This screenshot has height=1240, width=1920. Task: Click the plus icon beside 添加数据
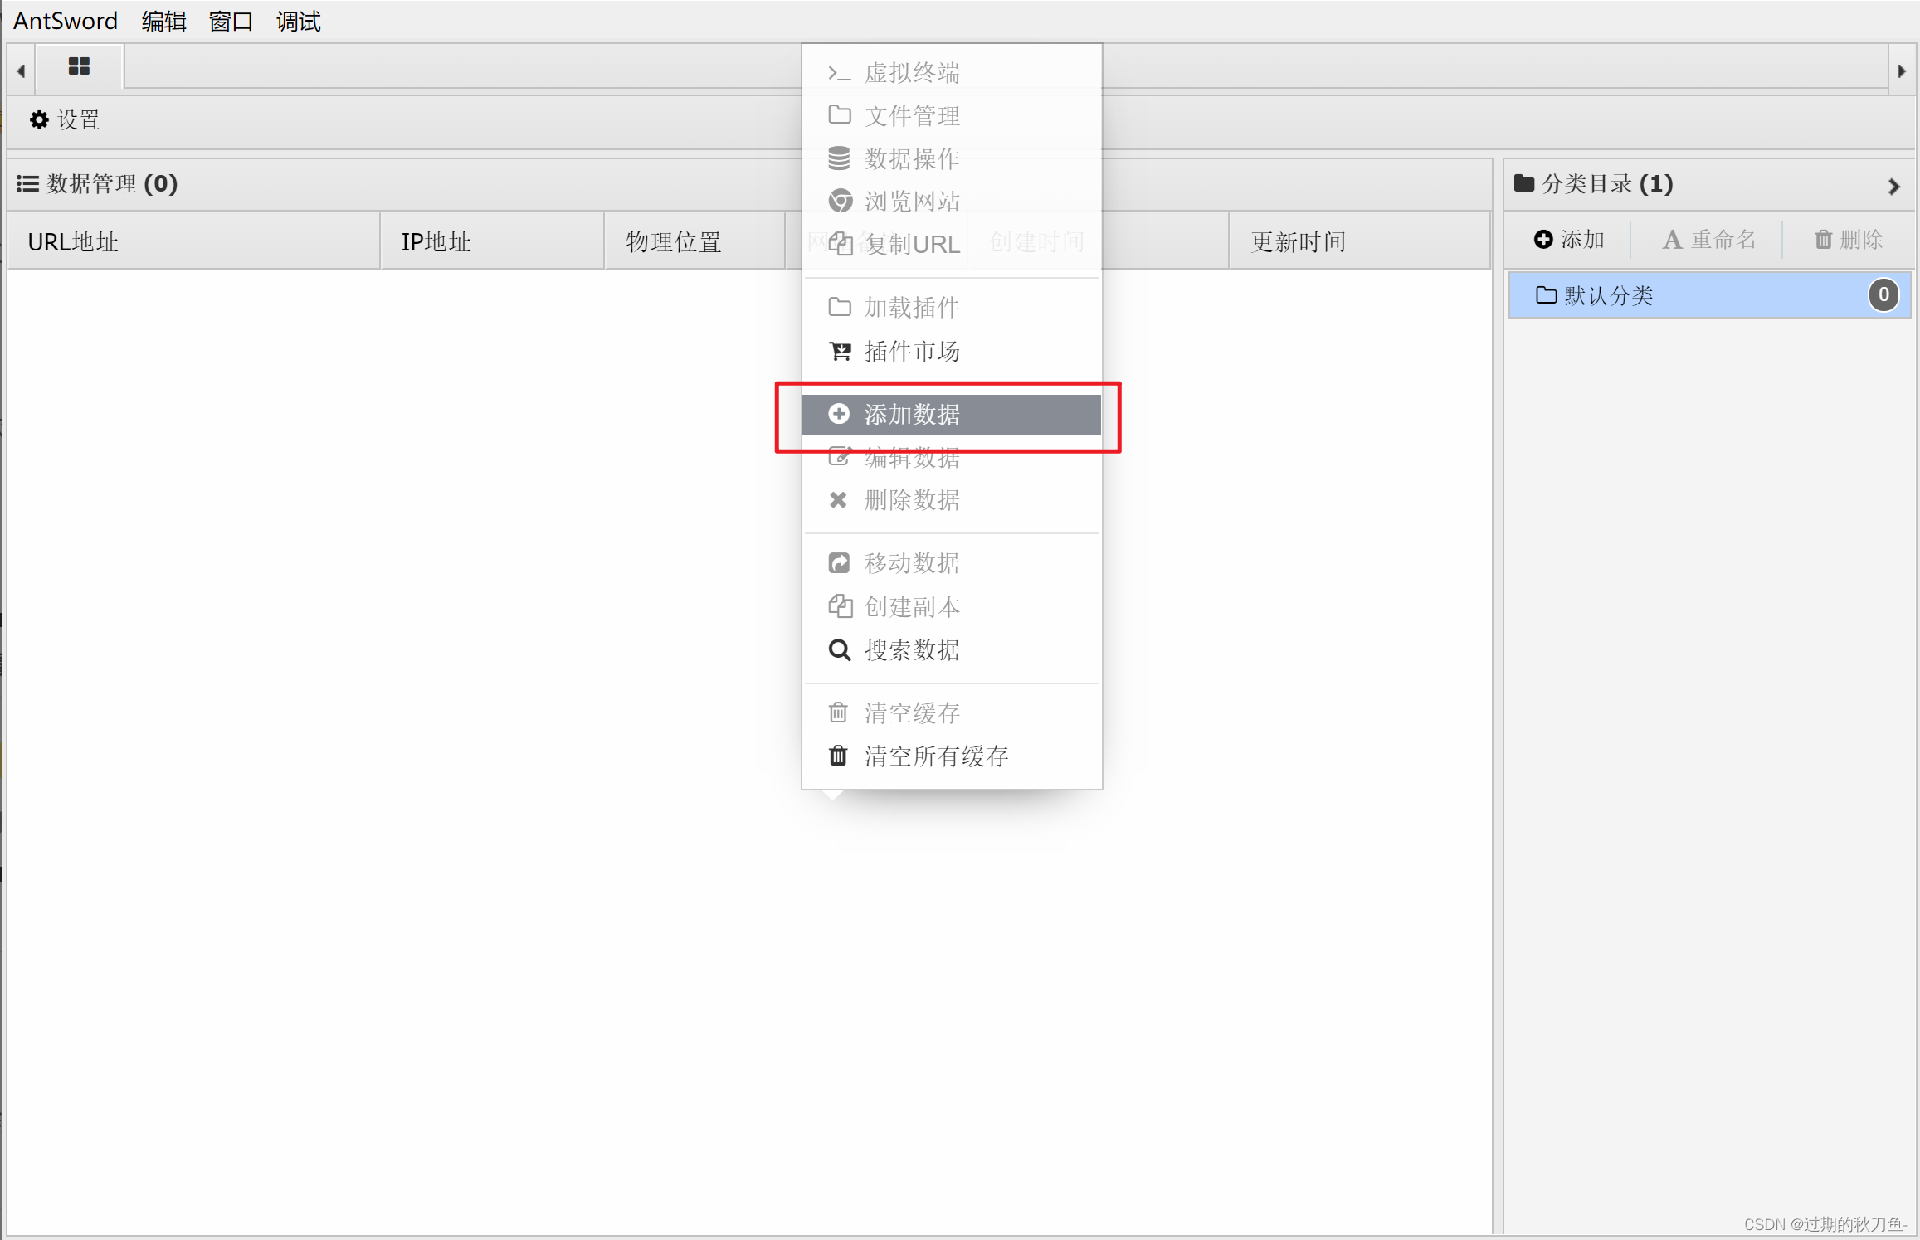pos(839,414)
